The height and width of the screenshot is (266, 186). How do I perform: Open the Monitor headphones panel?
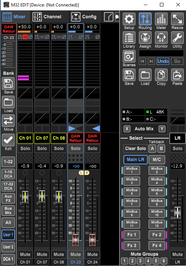tap(161, 38)
